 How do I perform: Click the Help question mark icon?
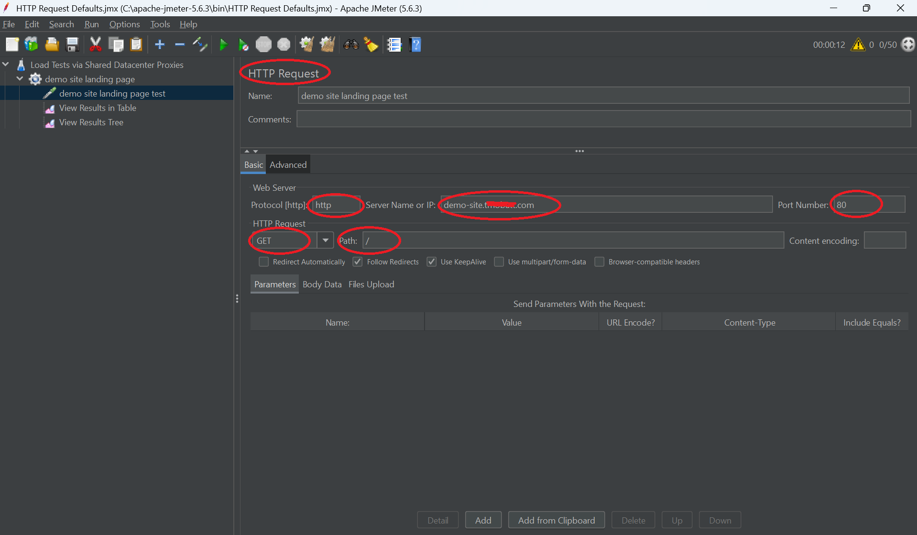coord(415,44)
